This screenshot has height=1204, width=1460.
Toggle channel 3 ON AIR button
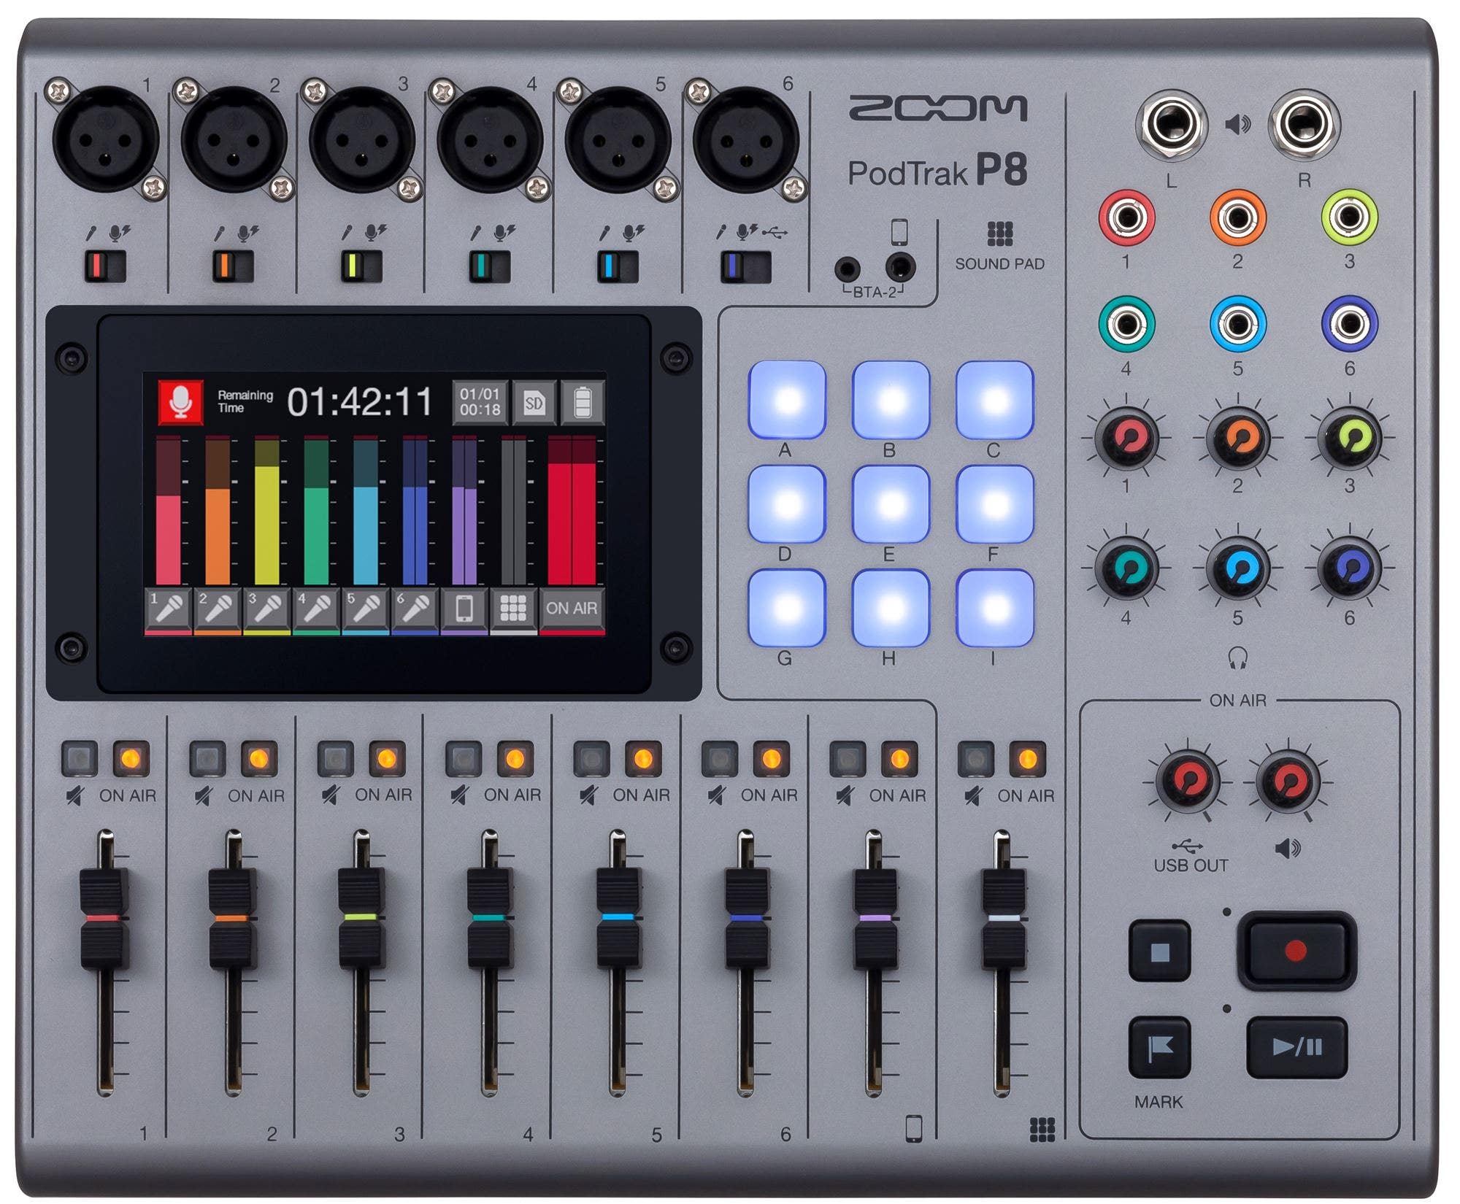click(387, 759)
